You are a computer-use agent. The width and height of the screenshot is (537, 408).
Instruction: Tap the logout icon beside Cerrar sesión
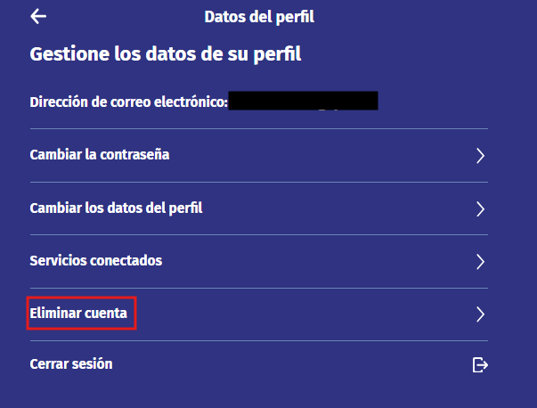(x=480, y=364)
